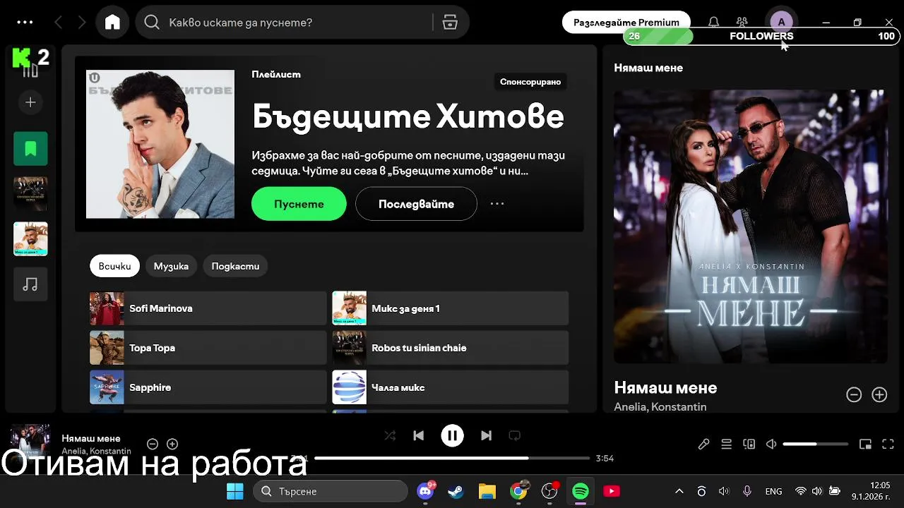Select the Музика filter chip
This screenshot has width=904, height=508.
tap(171, 266)
